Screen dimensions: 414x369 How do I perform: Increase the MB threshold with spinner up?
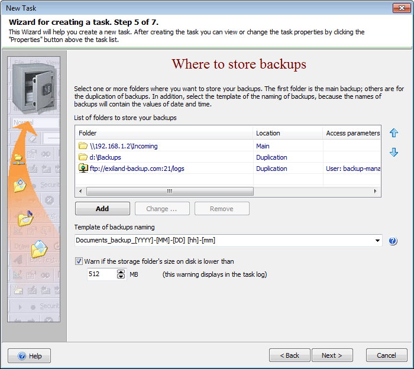pyautogui.click(x=121, y=272)
